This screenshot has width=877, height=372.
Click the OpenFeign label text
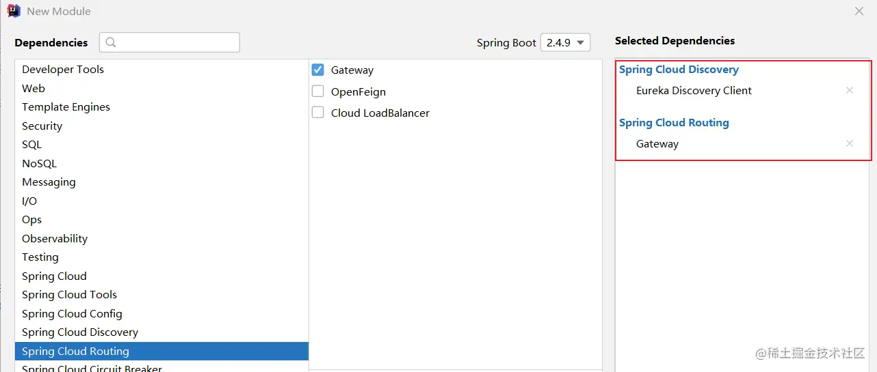(x=358, y=91)
